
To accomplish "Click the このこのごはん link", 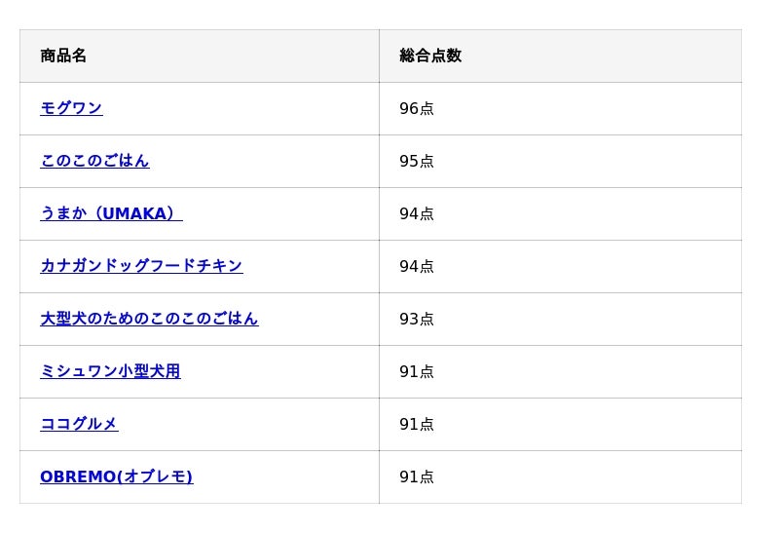I will pyautogui.click(x=94, y=161).
